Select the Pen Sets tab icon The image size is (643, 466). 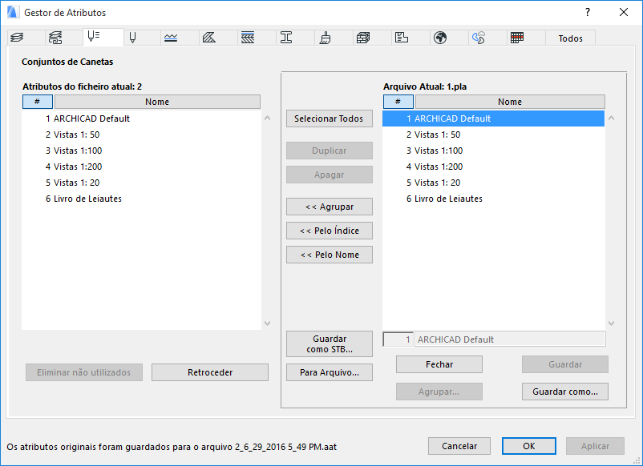pos(94,37)
